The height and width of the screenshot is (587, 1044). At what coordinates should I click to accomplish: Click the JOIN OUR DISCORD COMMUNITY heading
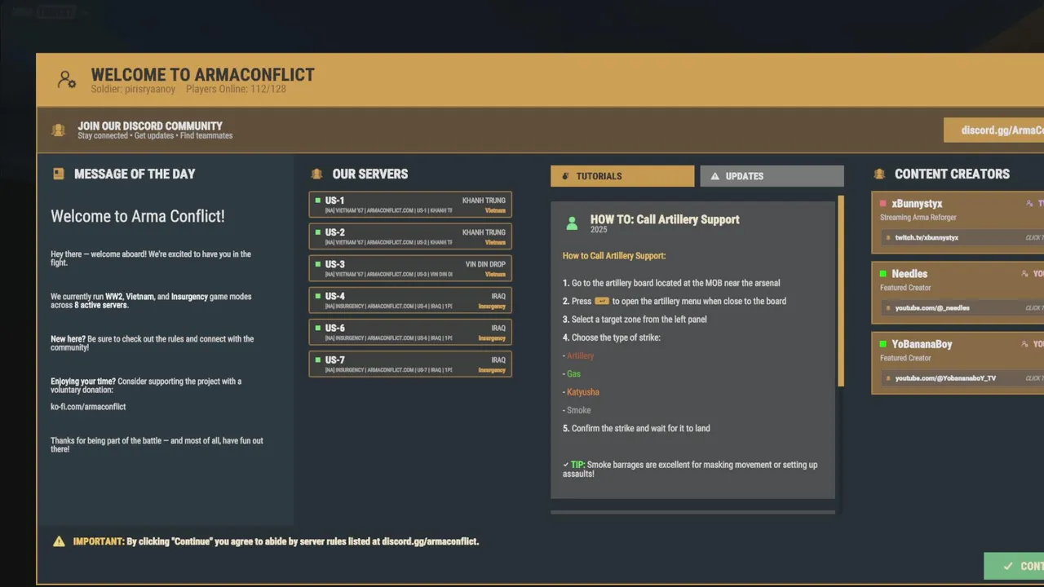(150, 126)
